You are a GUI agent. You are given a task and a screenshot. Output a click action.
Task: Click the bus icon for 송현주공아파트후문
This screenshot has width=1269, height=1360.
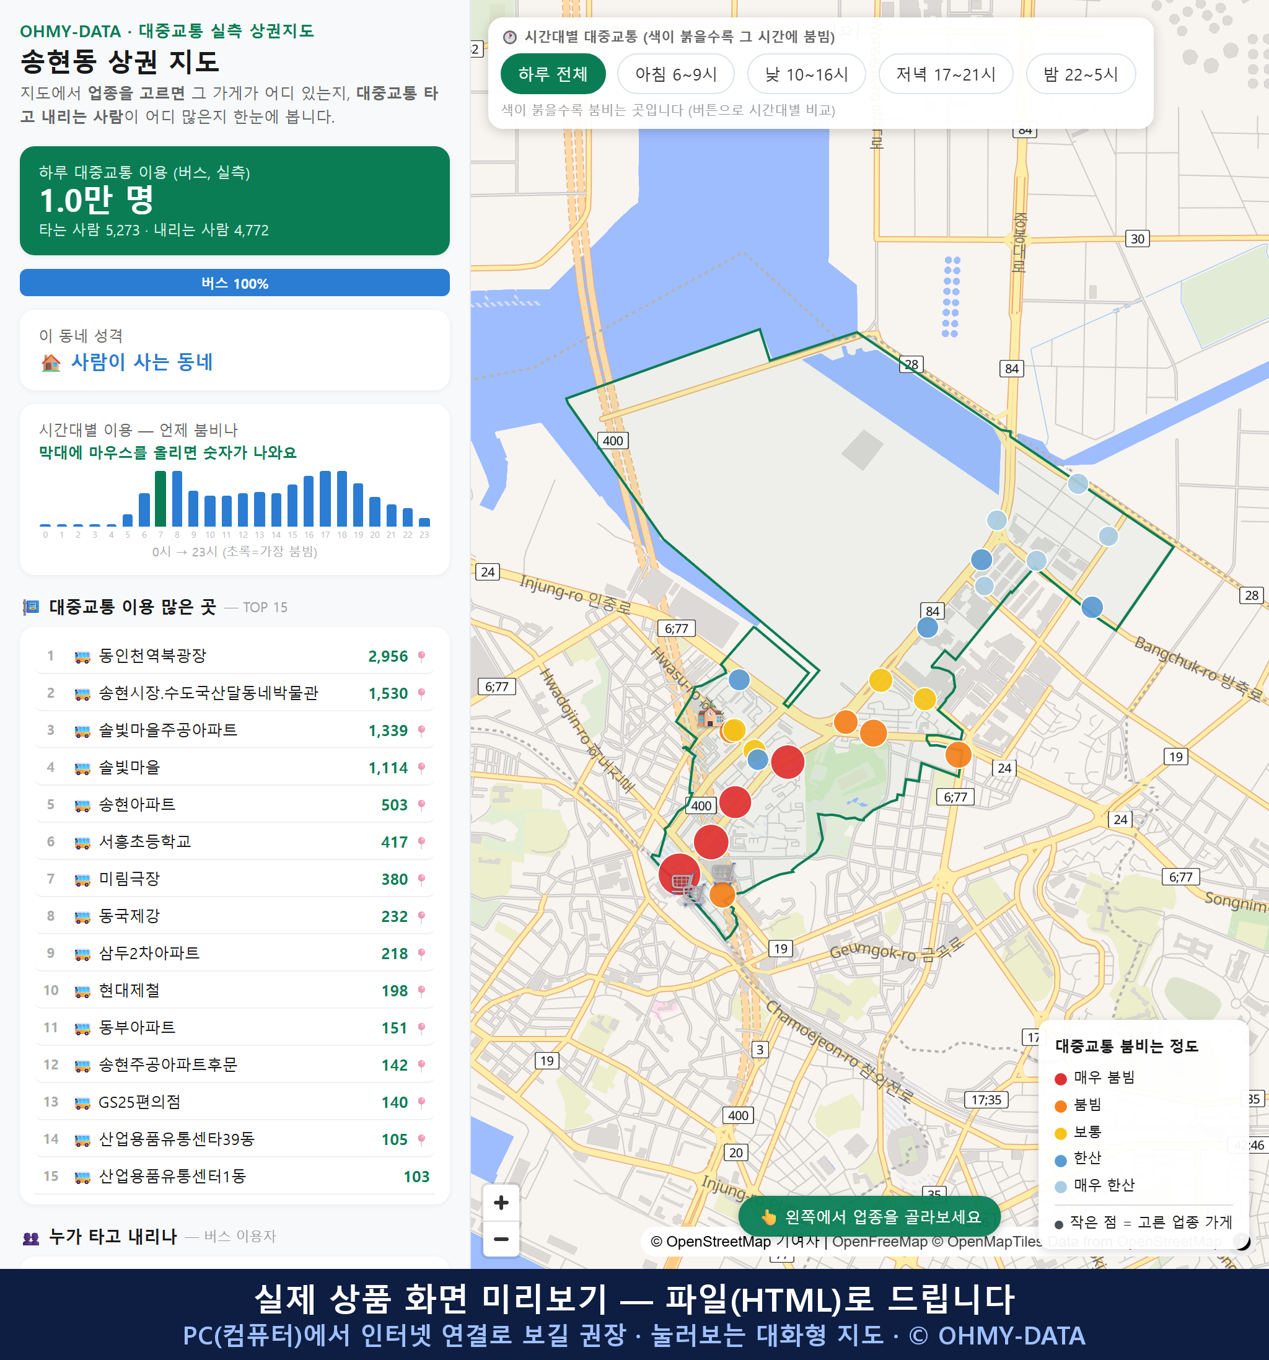coord(82,1065)
